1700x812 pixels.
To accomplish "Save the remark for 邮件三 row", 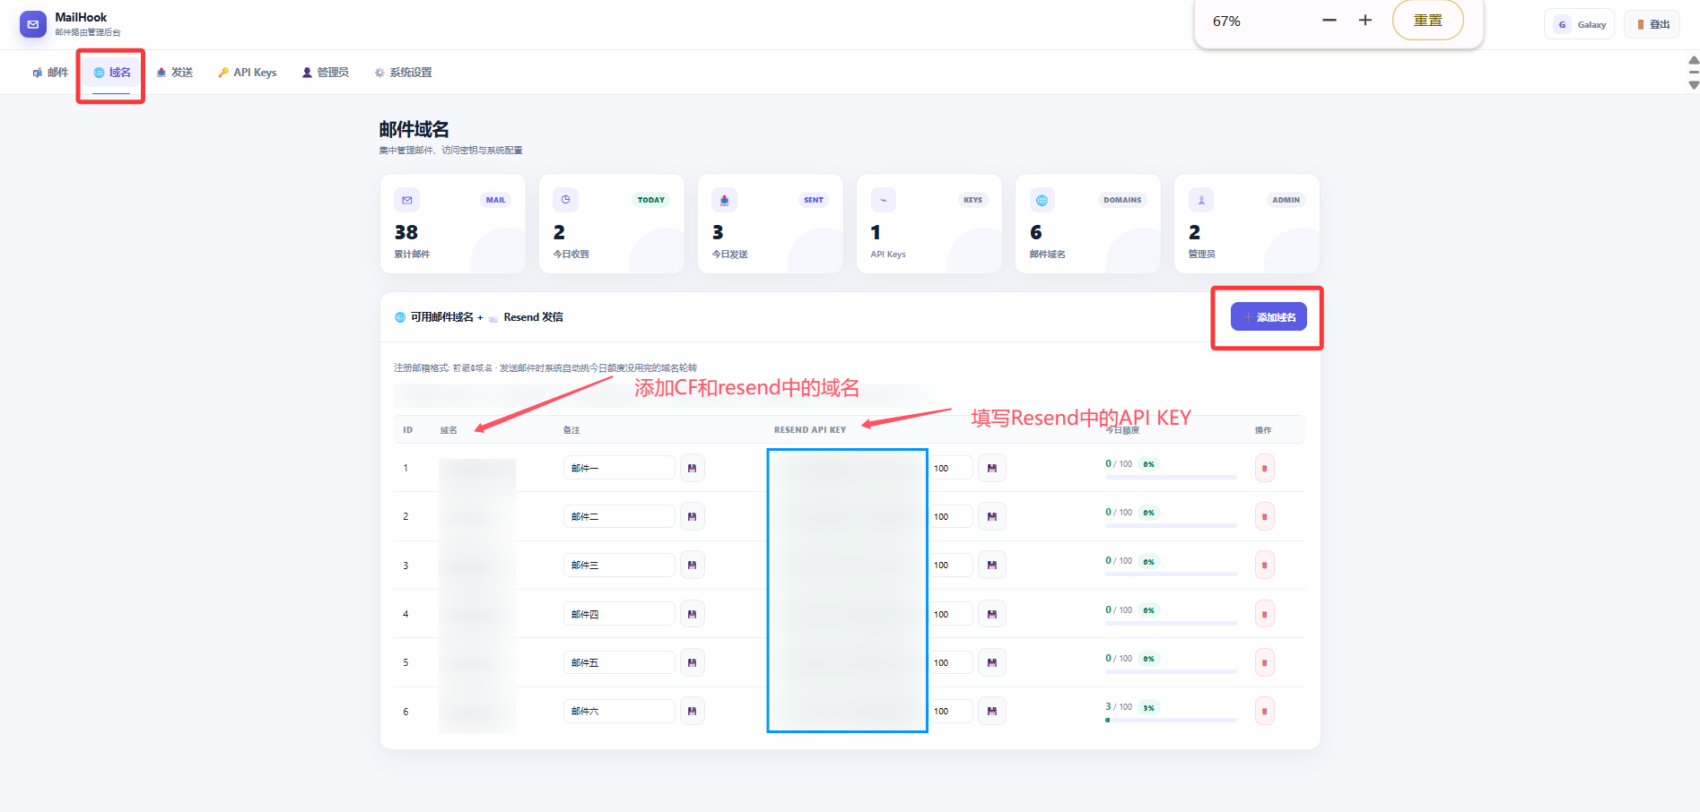I will (x=692, y=565).
